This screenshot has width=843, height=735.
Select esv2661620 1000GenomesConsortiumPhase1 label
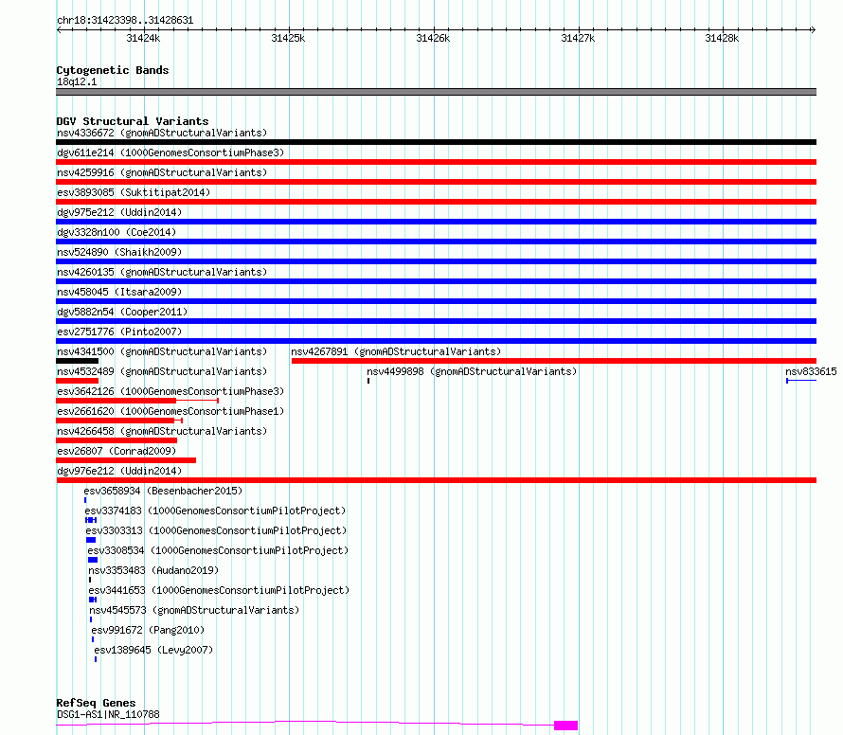[x=170, y=411]
